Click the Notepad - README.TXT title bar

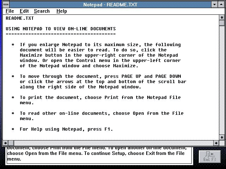[110, 5]
